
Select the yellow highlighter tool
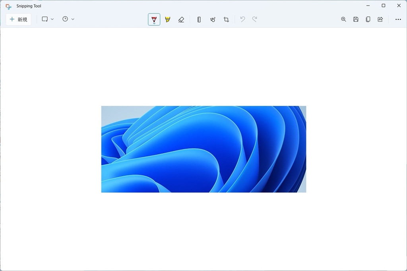point(168,19)
